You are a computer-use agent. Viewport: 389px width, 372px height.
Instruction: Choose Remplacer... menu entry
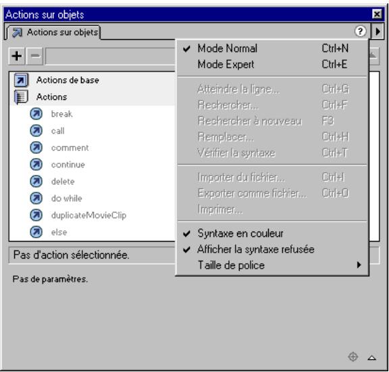click(272, 136)
